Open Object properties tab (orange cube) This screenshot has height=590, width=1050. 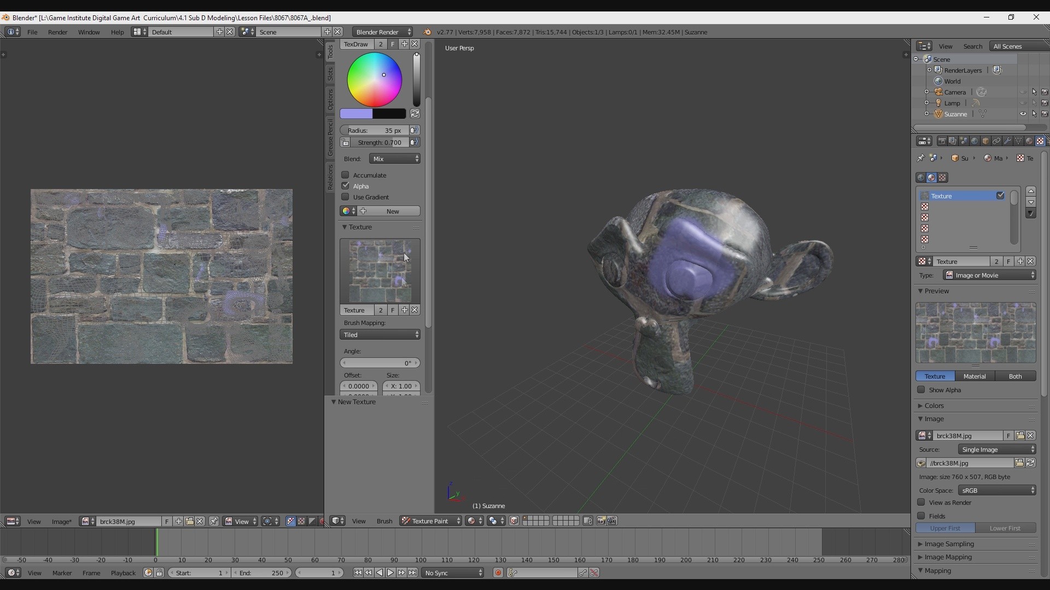pos(985,141)
